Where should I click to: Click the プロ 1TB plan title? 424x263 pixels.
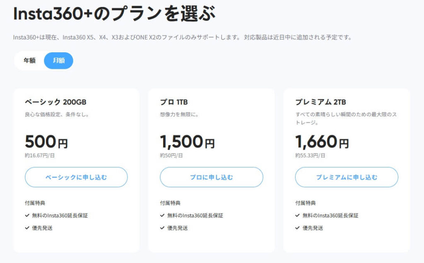[x=174, y=102]
